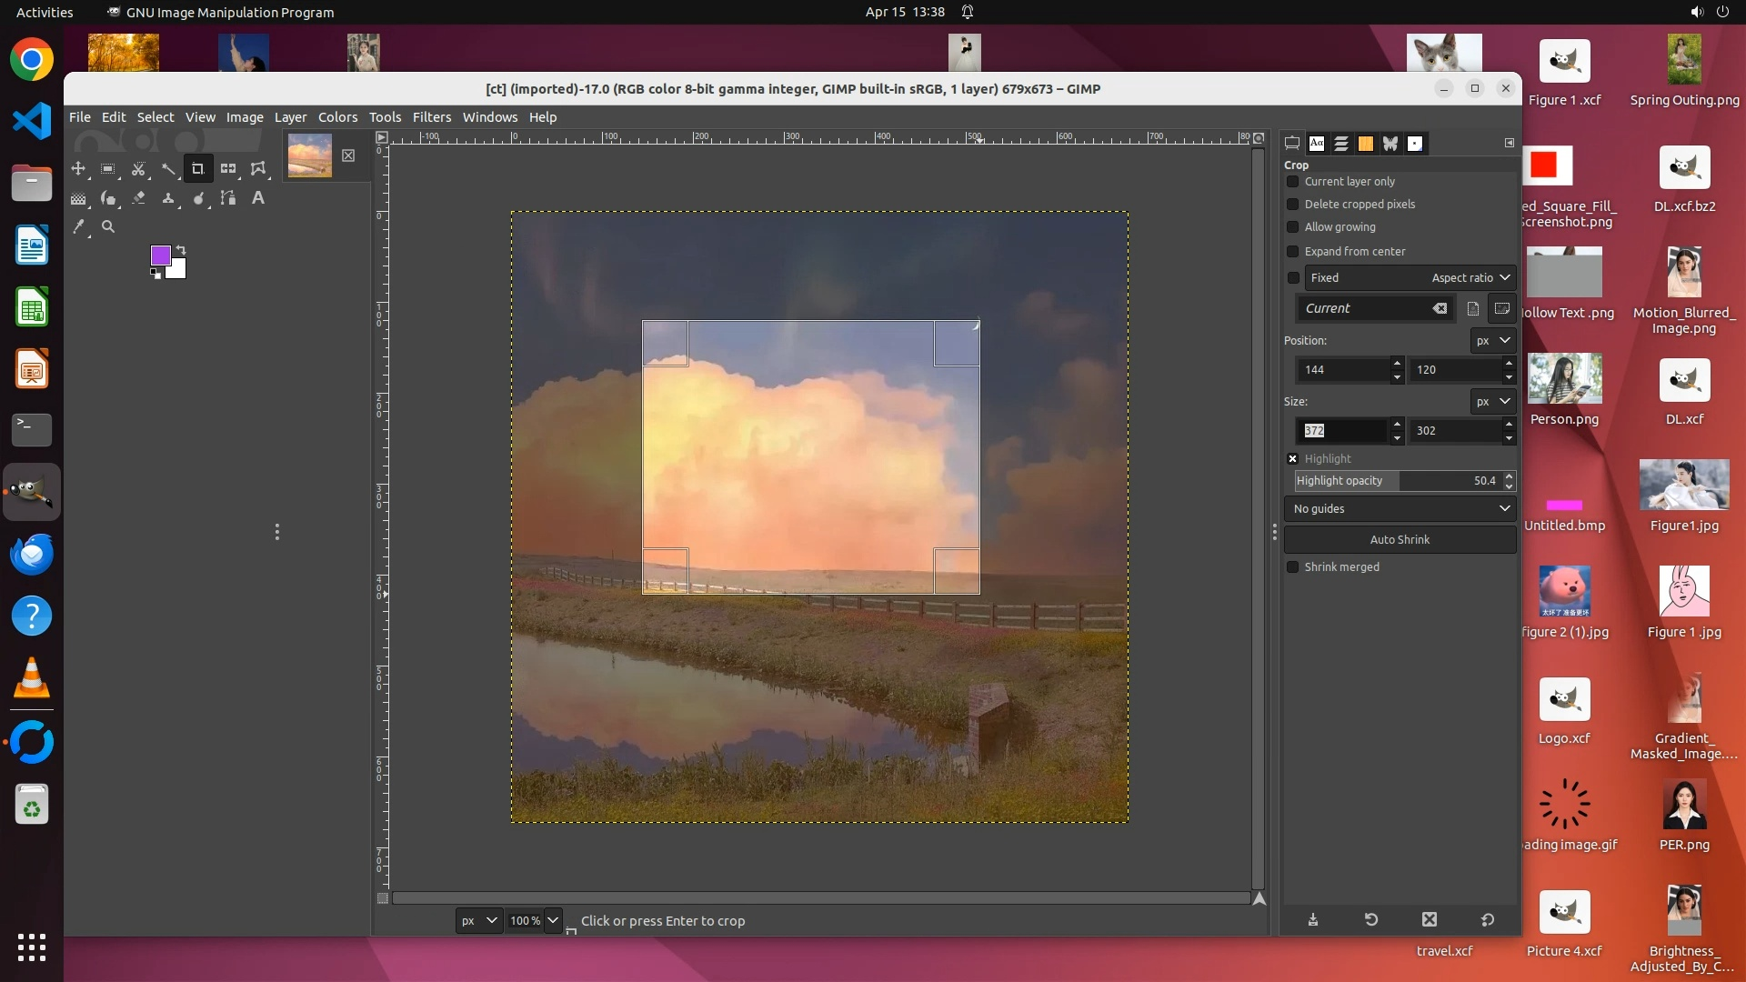Open the Filters menu
This screenshot has height=982, width=1746.
pyautogui.click(x=431, y=117)
